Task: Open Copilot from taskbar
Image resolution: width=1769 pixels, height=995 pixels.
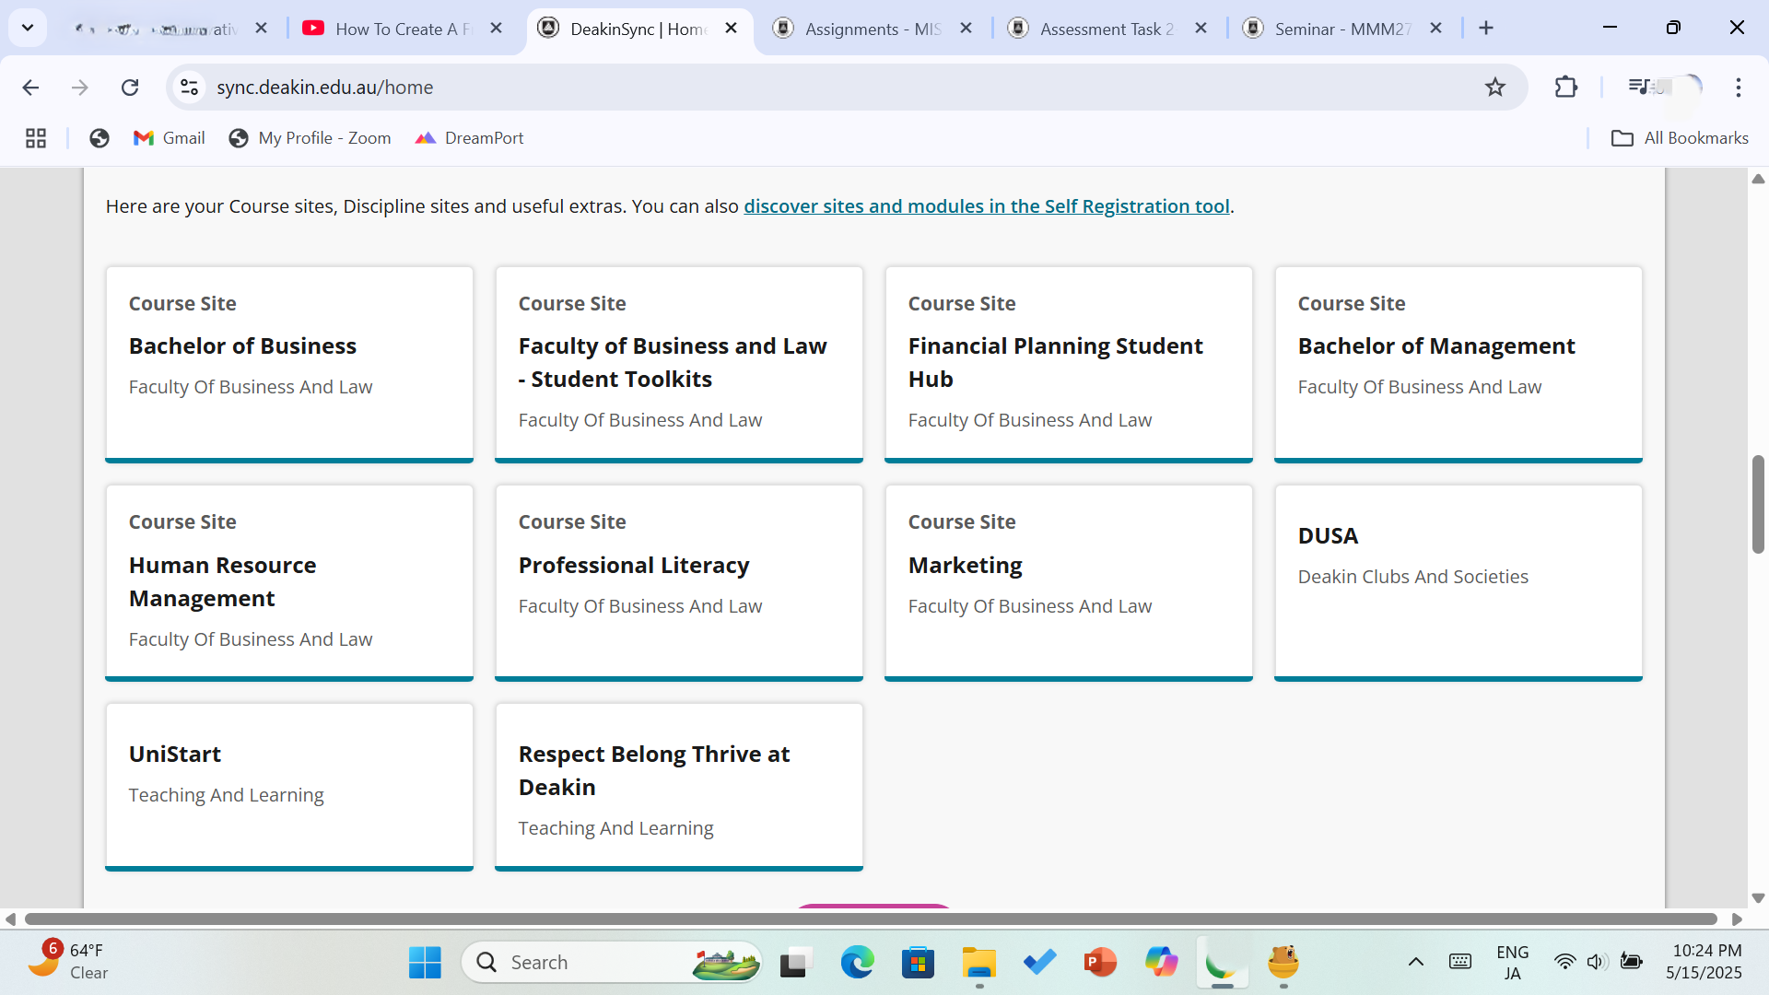Action: point(1161,963)
